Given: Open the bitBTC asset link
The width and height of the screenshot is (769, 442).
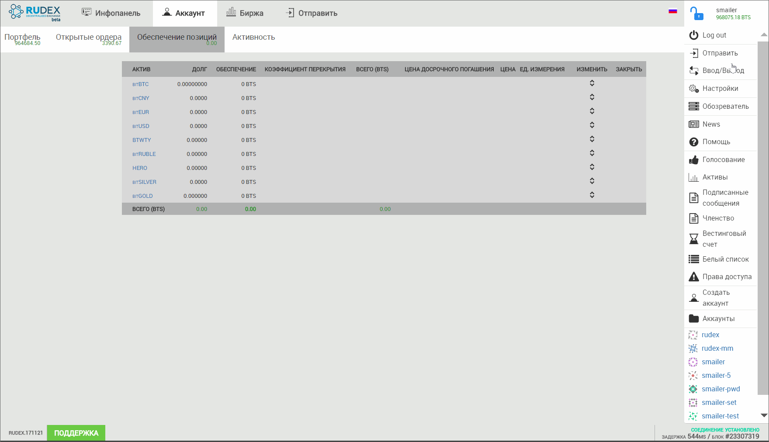Looking at the screenshot, I should pos(141,84).
